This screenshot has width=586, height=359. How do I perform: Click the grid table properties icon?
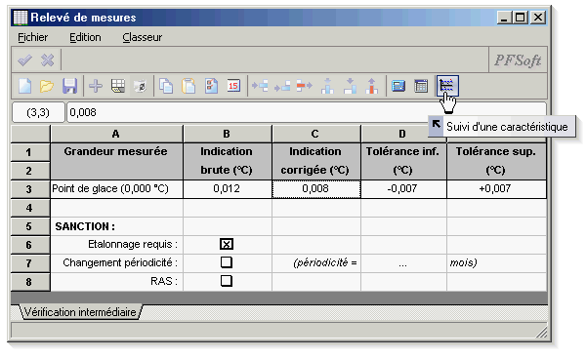tap(118, 86)
